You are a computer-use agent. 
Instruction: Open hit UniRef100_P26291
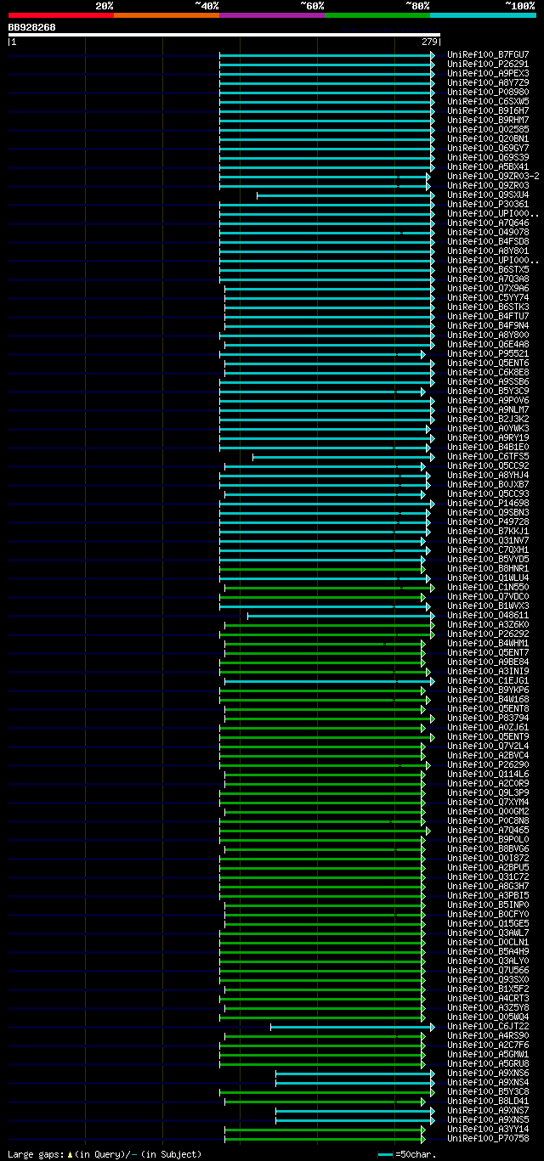(x=488, y=64)
